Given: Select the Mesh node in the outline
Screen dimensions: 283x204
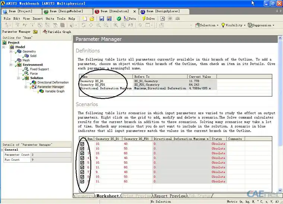Looking at the screenshot, I should (x=26, y=60).
